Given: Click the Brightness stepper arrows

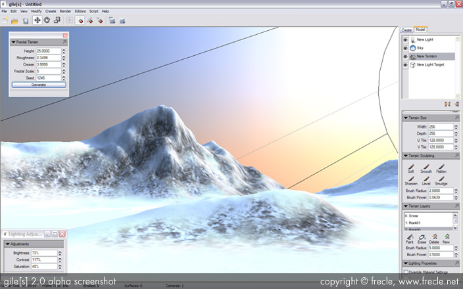Looking at the screenshot, I should (60, 253).
